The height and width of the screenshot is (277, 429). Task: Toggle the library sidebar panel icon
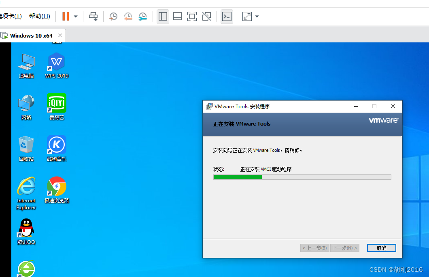(x=163, y=16)
